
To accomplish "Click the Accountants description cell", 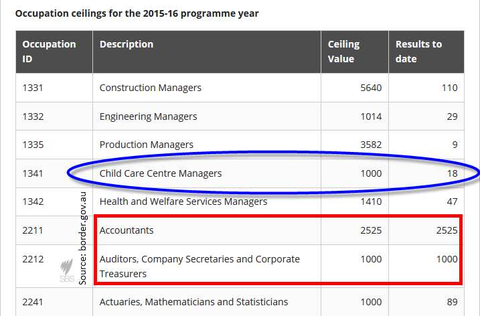I will tap(127, 230).
